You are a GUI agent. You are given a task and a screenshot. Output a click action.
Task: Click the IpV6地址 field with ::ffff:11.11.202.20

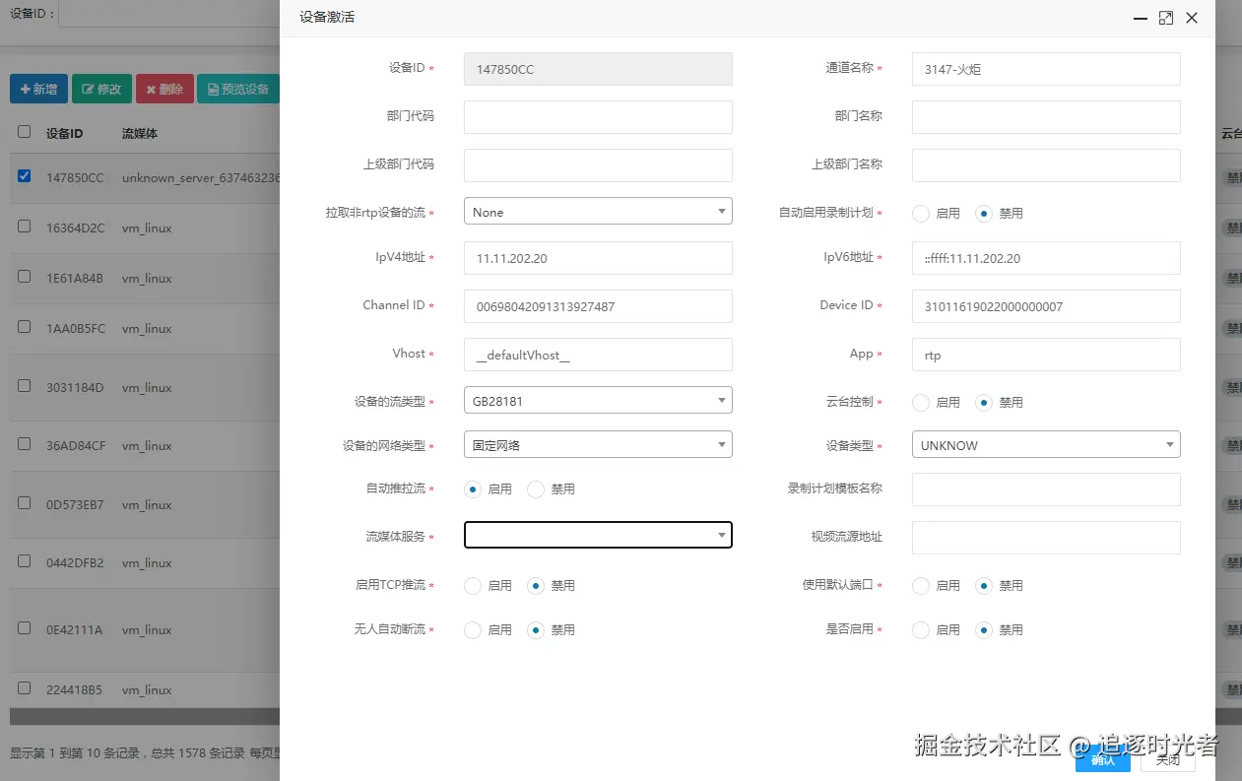(1046, 258)
